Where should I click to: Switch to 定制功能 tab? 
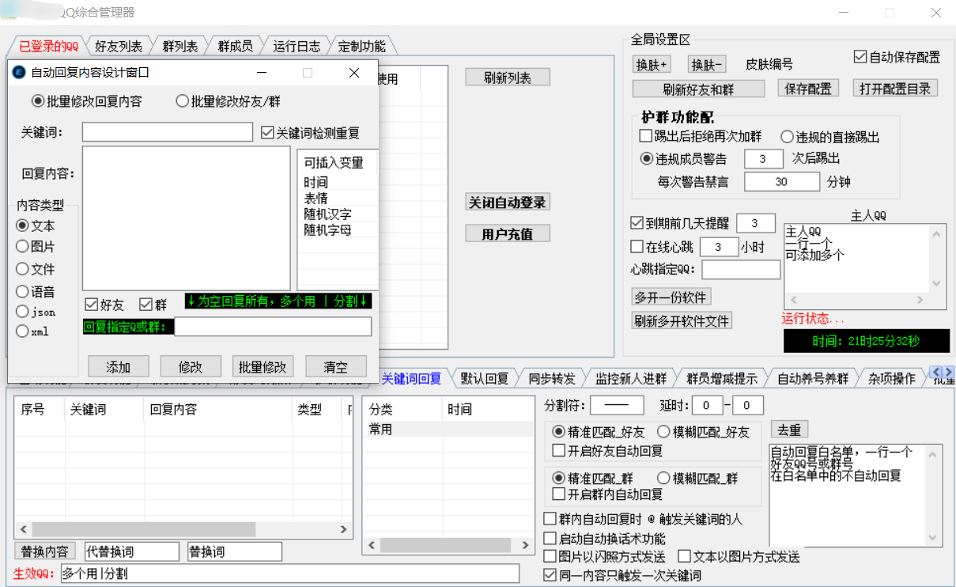361,46
